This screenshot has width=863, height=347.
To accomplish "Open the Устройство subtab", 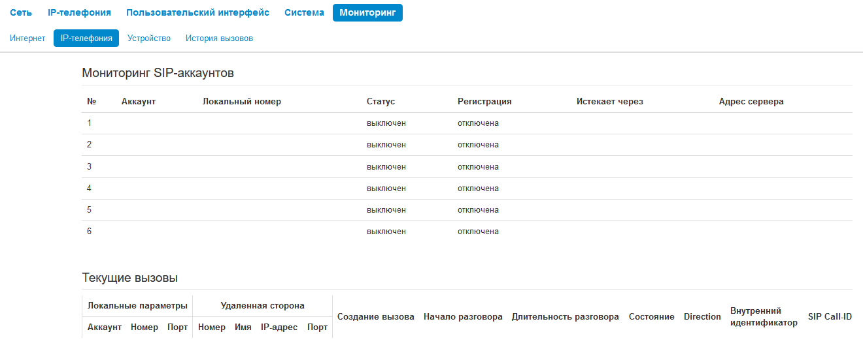I will tap(149, 38).
